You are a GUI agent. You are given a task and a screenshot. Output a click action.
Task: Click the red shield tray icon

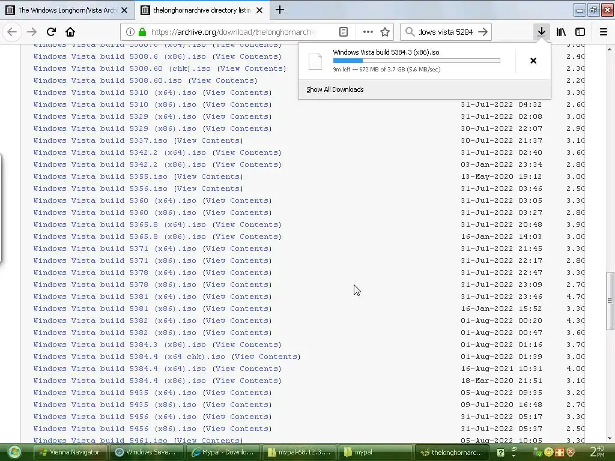(571, 452)
